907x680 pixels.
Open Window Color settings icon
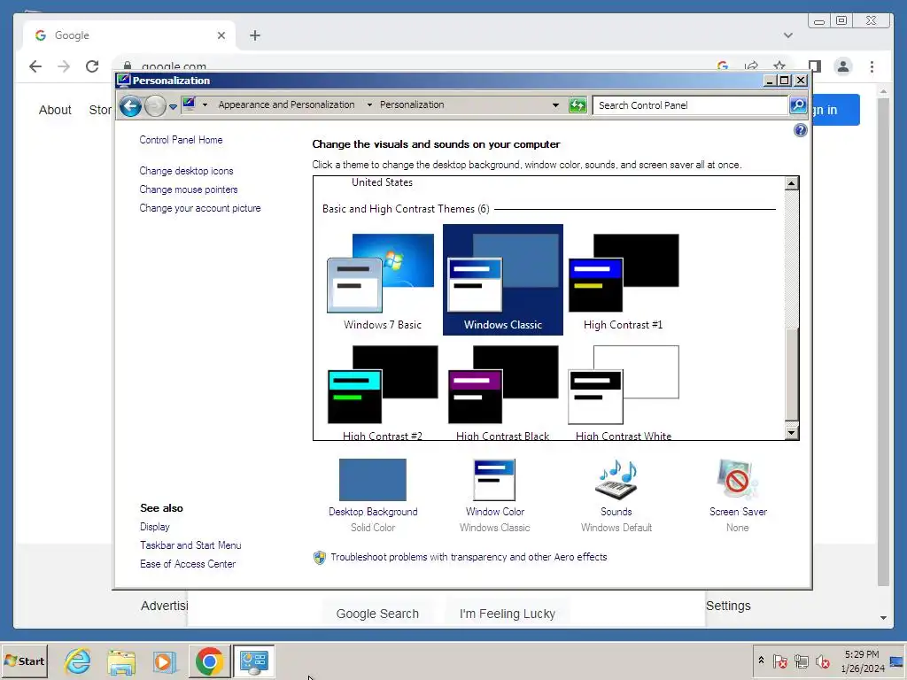coord(494,480)
